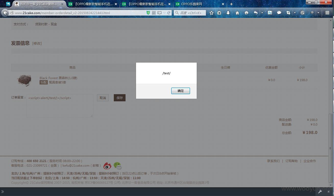This screenshot has width=334, height=196.
Task: Click the wrench icon in bottom bar
Action: coord(320,192)
